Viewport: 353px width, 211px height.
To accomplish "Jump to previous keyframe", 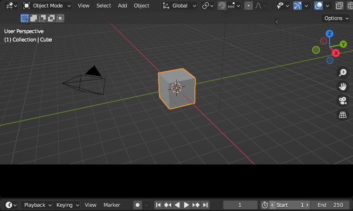I will [168, 205].
